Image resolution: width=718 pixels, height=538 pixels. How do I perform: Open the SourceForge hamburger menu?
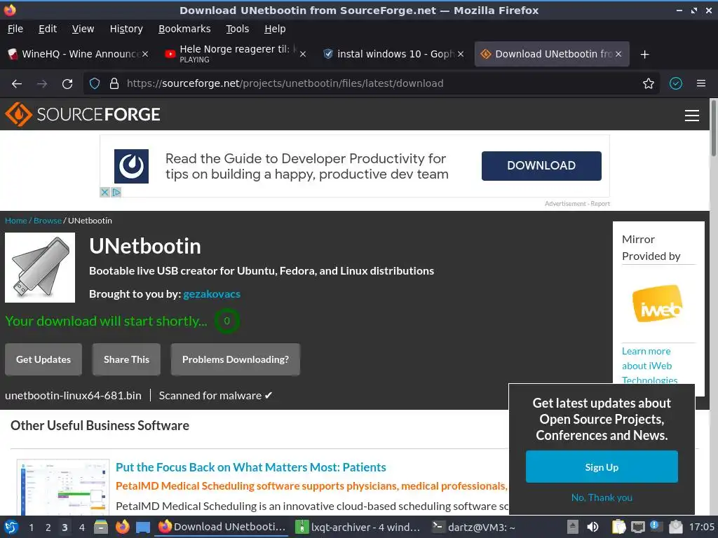[x=692, y=116]
